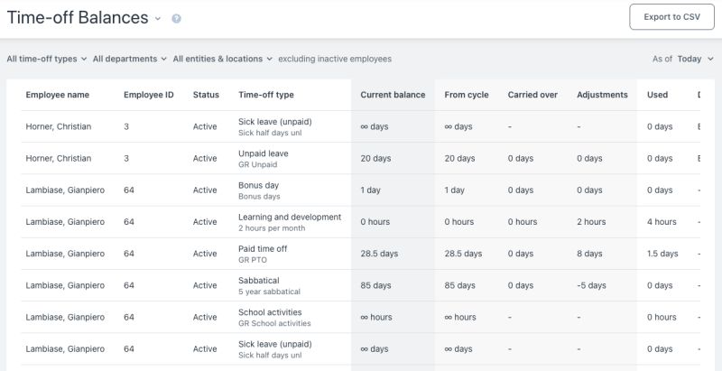Open the All departments filter
This screenshot has height=371, width=722.
tap(130, 59)
